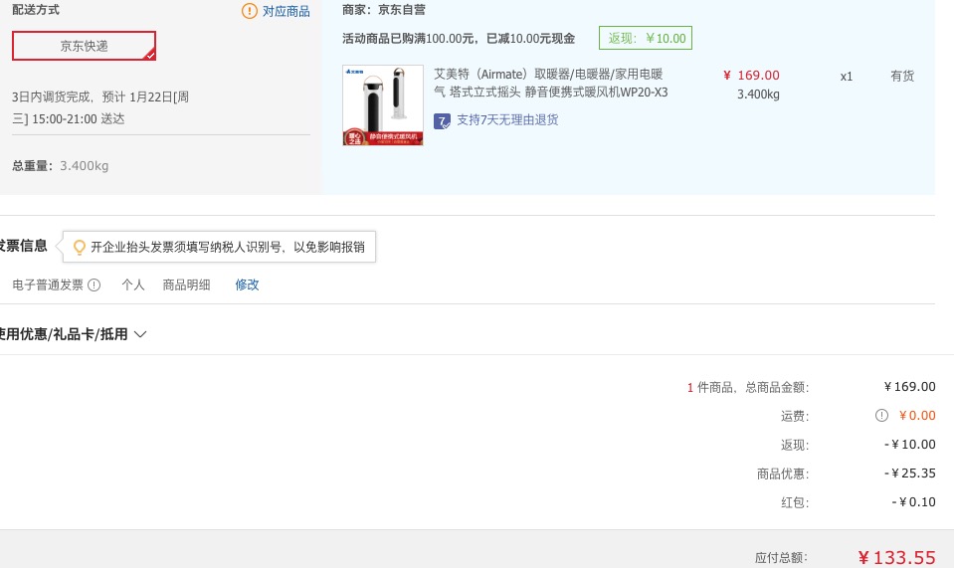Click the quantity x1 text
Image resolution: width=954 pixels, height=568 pixels.
click(x=847, y=77)
